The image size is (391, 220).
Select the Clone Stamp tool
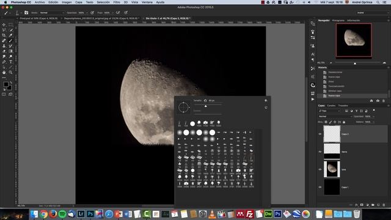4,46
